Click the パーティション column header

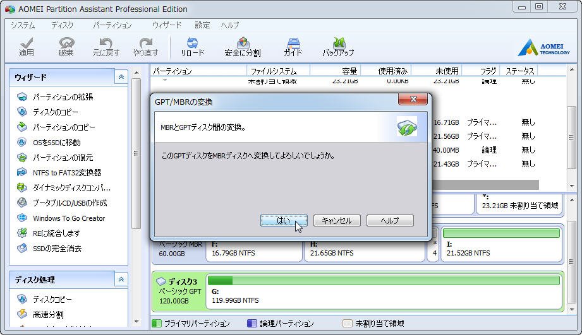click(x=198, y=71)
